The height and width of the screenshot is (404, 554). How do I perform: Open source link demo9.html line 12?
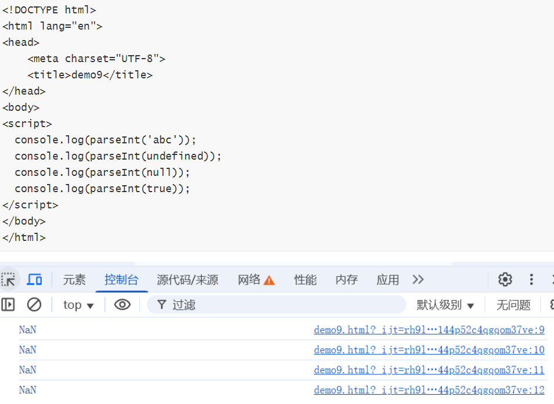pos(429,390)
